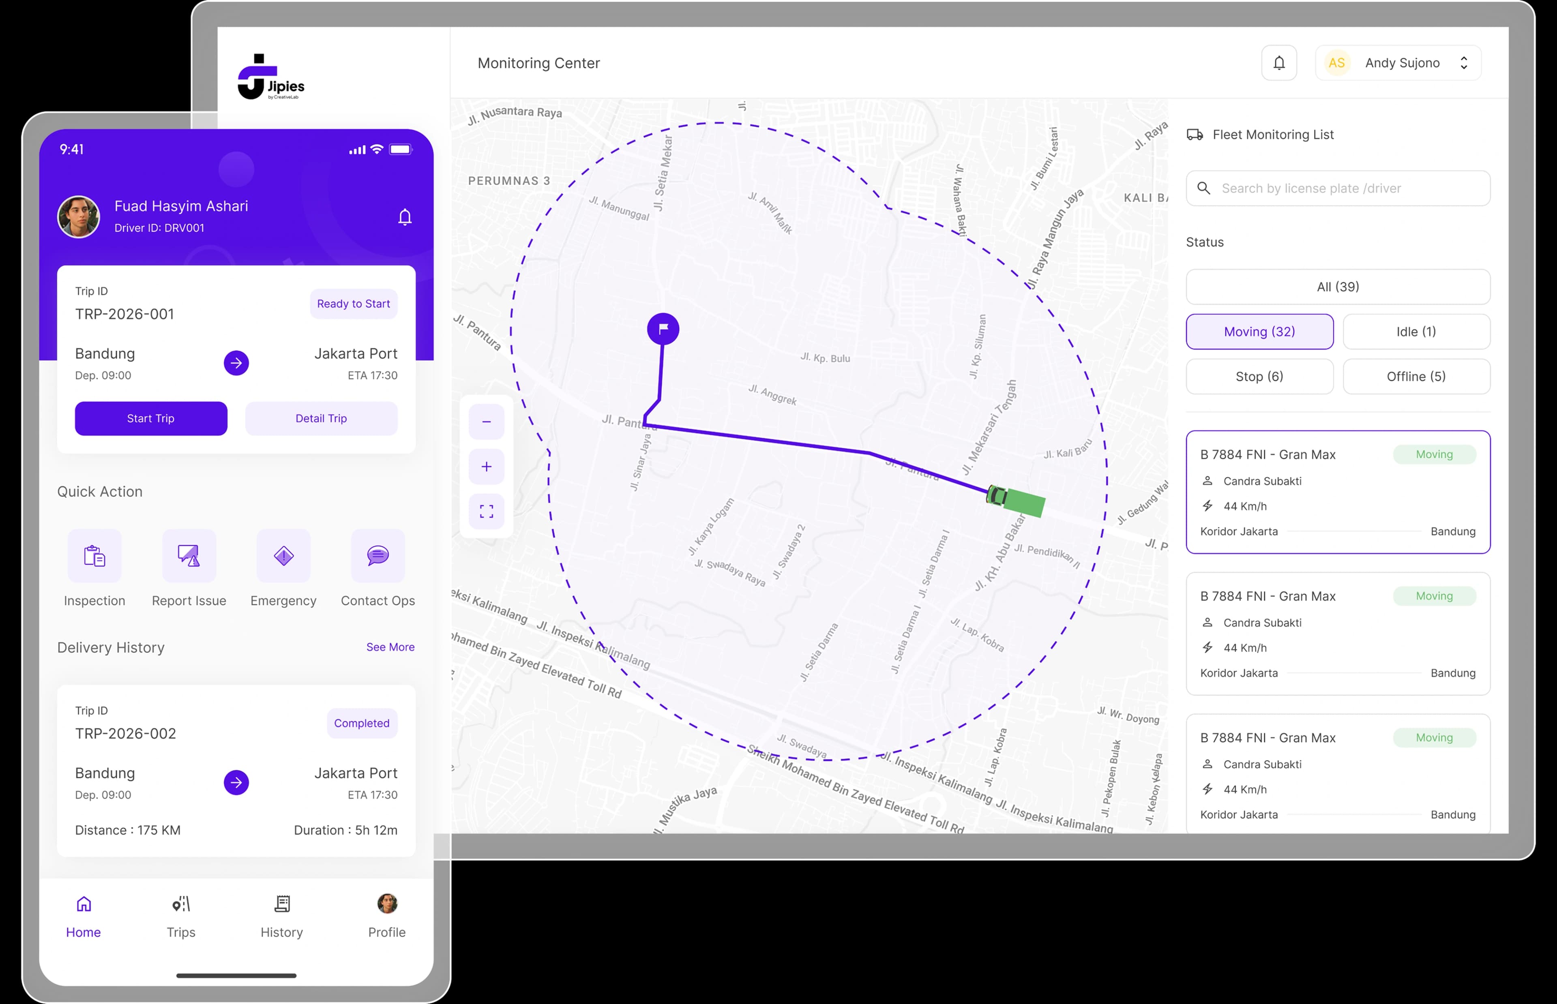1557x1004 pixels.
Task: Click the Jl. Anggrek street label
Action: [x=773, y=394]
